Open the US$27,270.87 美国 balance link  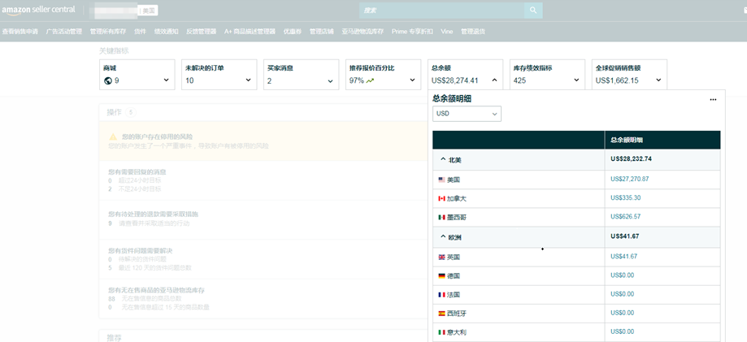(x=629, y=179)
